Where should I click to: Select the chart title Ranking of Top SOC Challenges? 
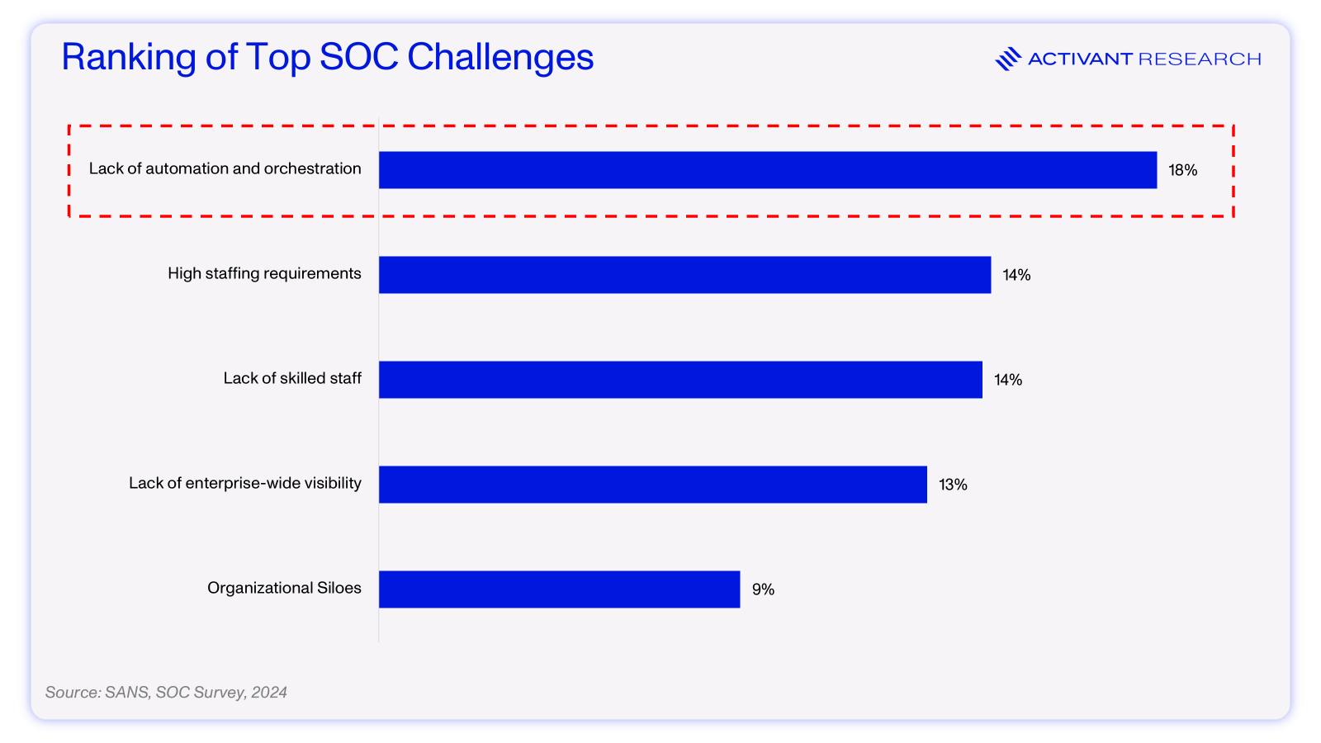point(328,57)
